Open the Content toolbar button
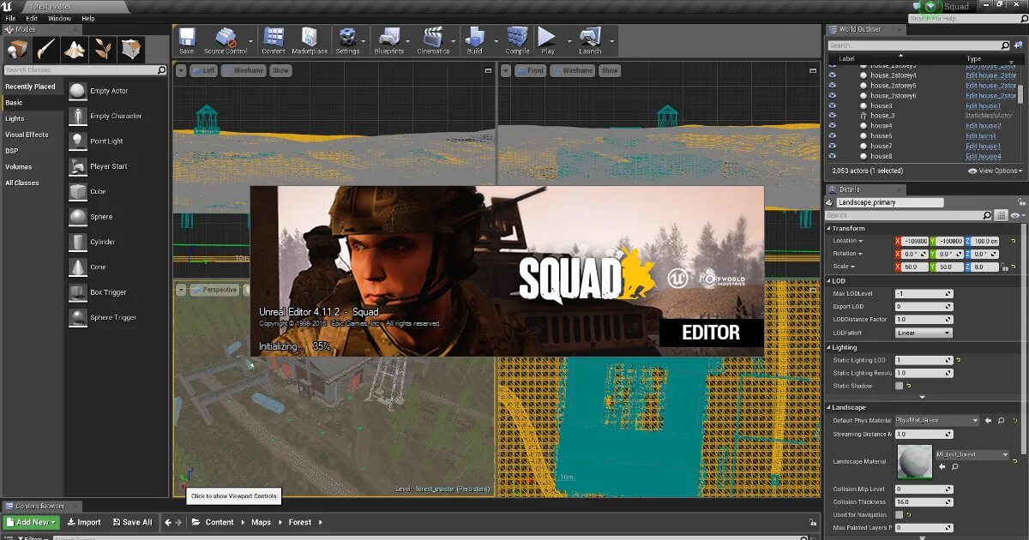 click(x=274, y=40)
